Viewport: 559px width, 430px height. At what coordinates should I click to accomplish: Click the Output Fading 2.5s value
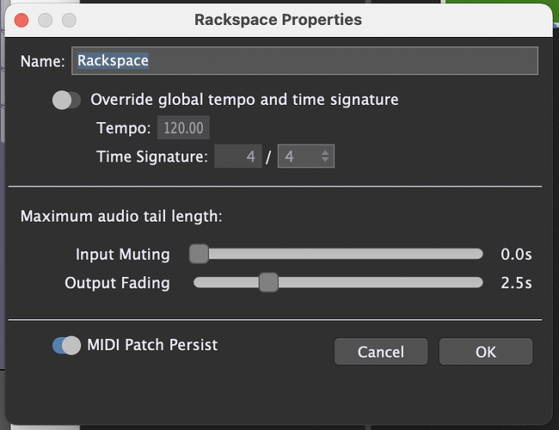pyautogui.click(x=516, y=283)
